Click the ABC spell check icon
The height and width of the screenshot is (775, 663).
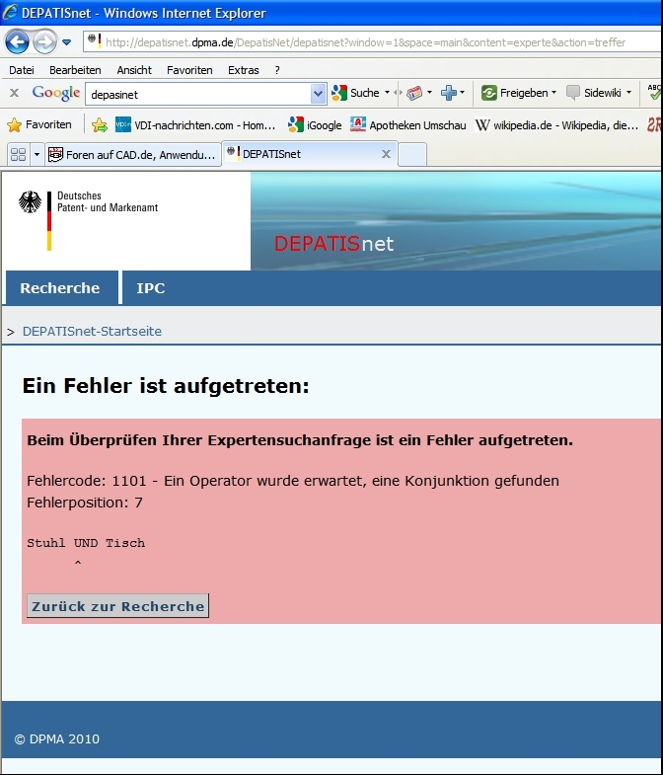[654, 93]
